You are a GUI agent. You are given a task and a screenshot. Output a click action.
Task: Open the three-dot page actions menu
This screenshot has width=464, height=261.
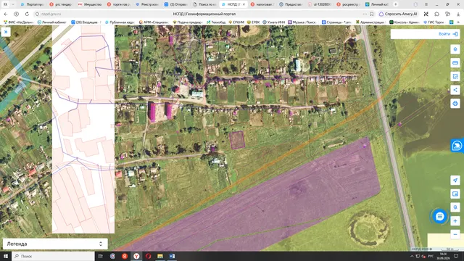tap(365, 14)
